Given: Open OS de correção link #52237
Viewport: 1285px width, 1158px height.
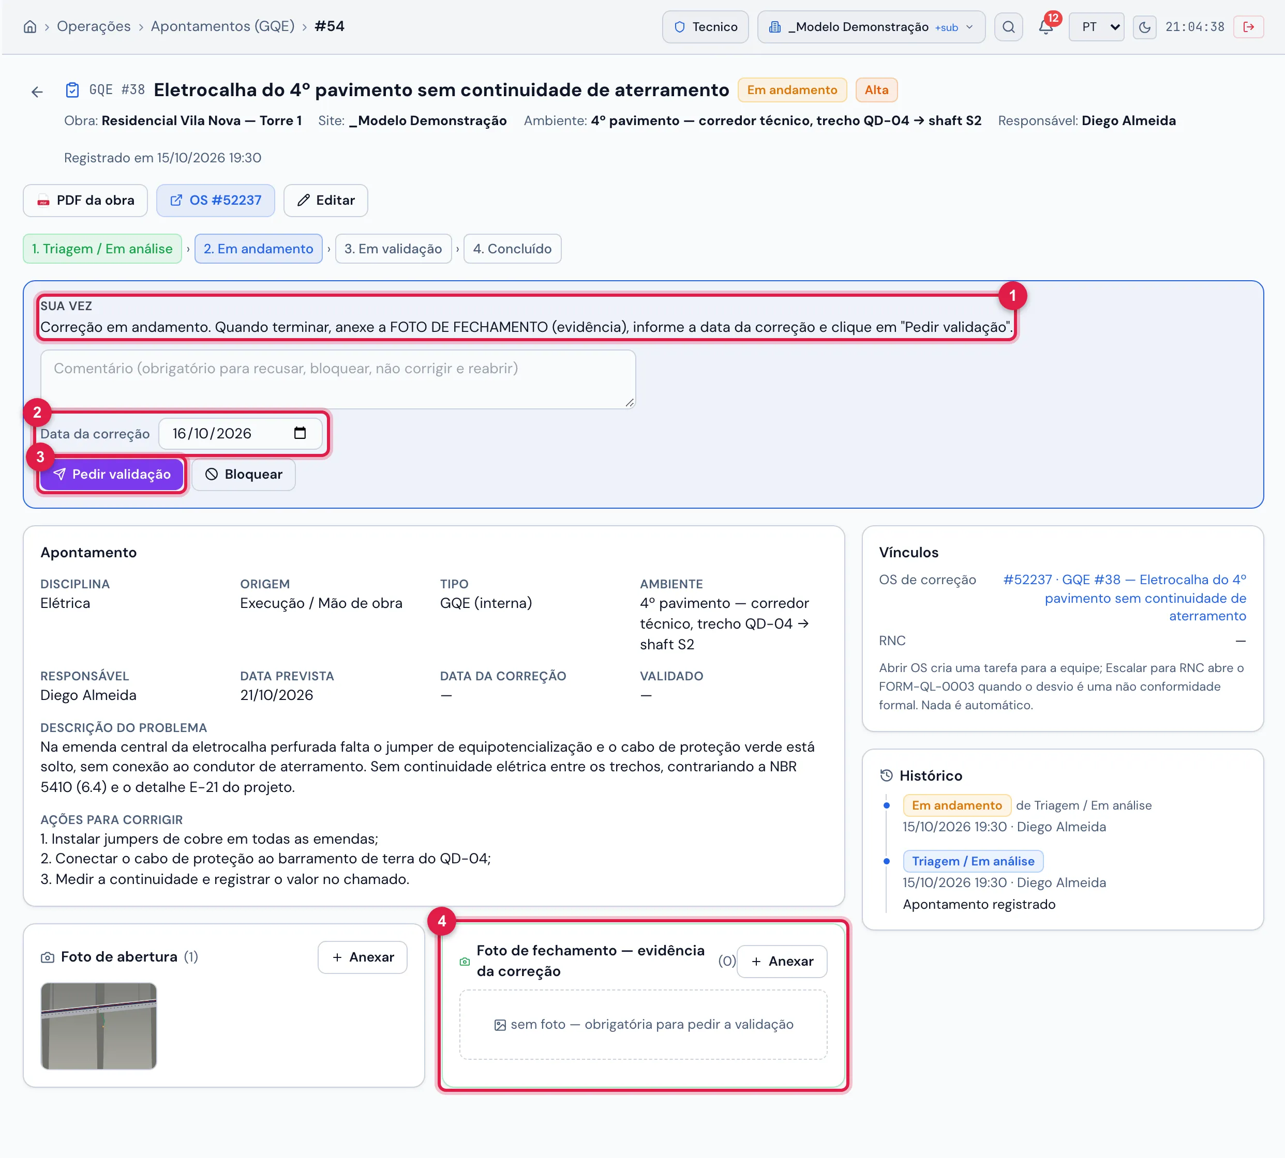Looking at the screenshot, I should (1125, 598).
